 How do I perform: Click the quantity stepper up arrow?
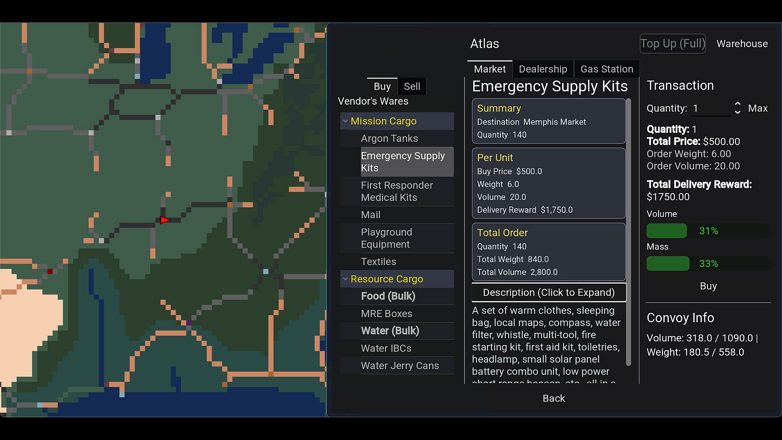[738, 104]
